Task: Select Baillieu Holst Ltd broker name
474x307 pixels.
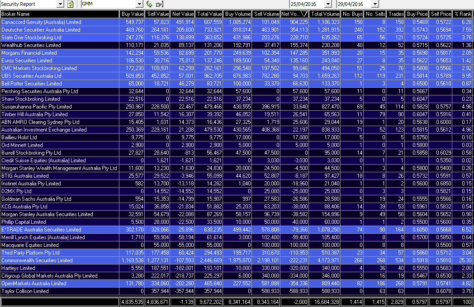Action: [19, 137]
